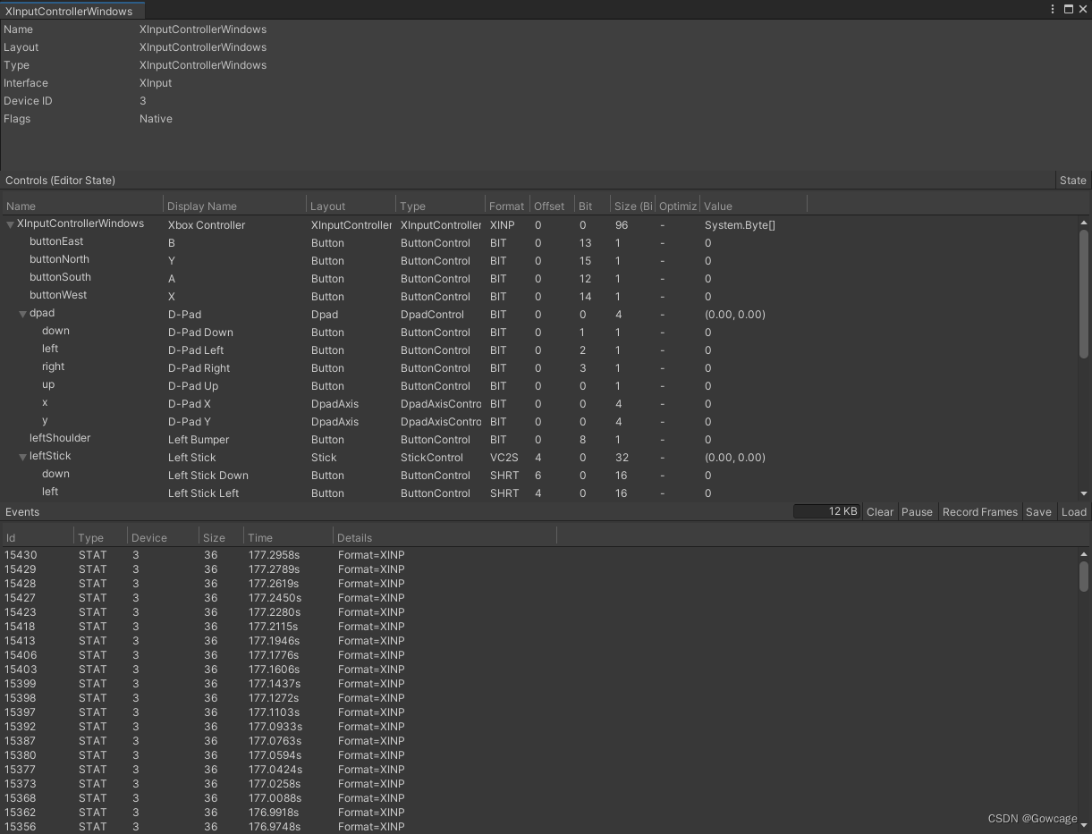Select the Left Bumper display name
The image size is (1092, 834).
click(198, 440)
